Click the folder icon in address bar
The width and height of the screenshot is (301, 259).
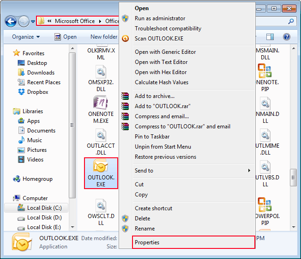tap(41, 21)
